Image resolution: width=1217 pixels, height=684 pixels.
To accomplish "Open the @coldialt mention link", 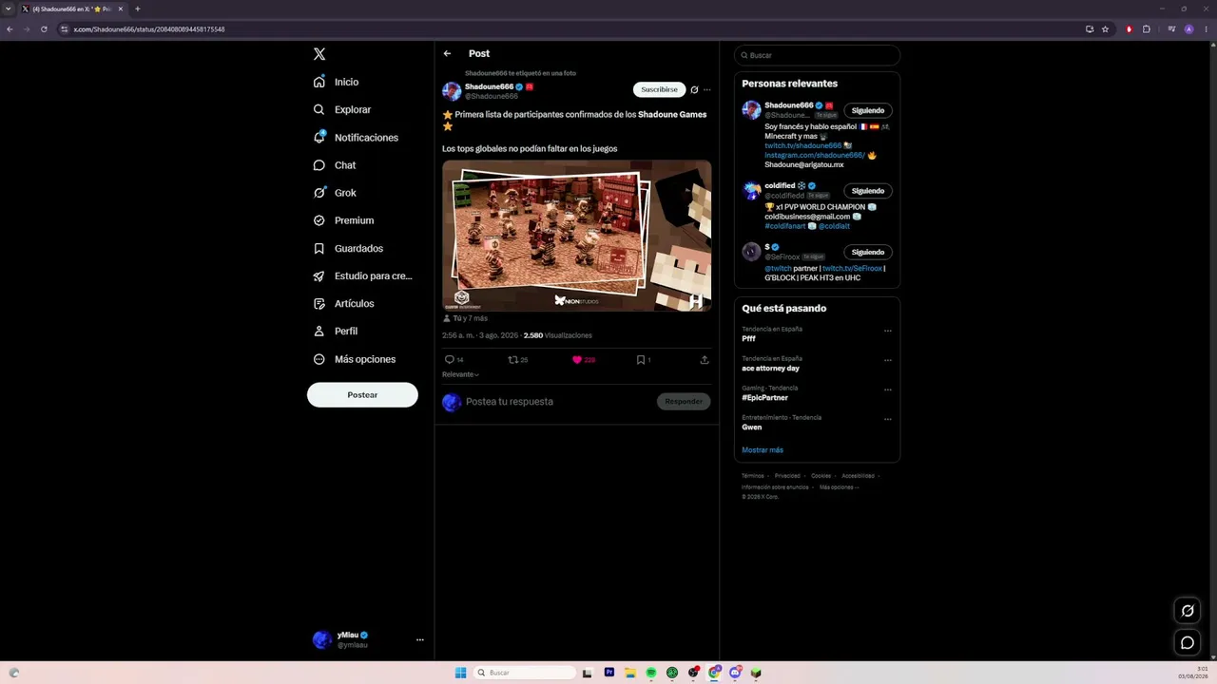I will pos(834,226).
